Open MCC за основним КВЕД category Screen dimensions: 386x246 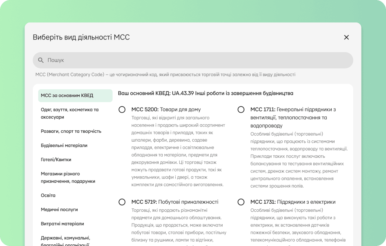tap(75, 95)
